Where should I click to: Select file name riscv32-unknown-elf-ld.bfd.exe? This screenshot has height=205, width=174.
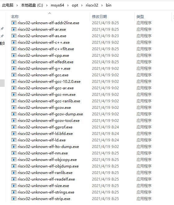45,133
